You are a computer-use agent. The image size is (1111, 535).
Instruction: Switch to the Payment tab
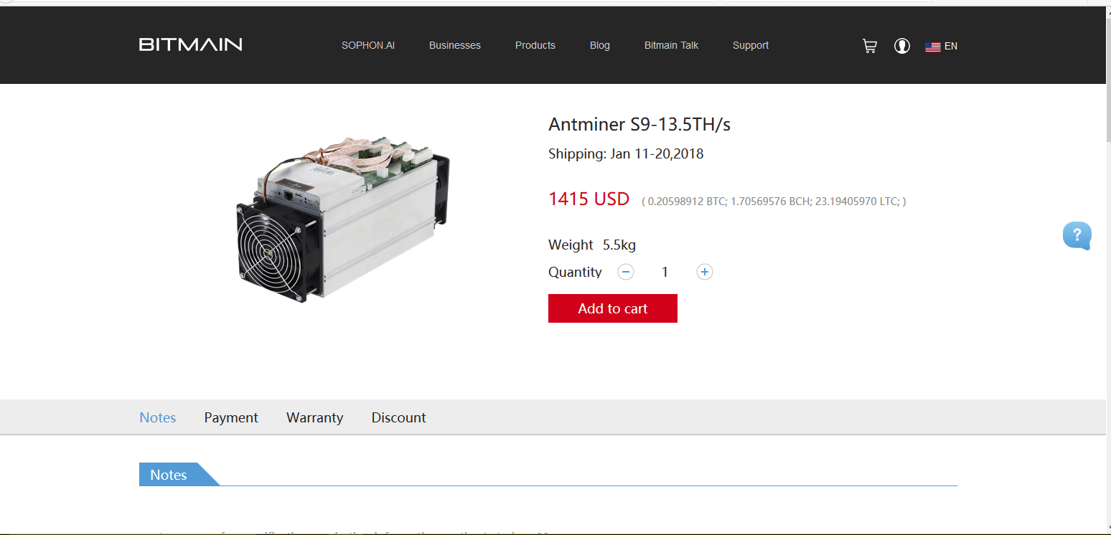(231, 417)
